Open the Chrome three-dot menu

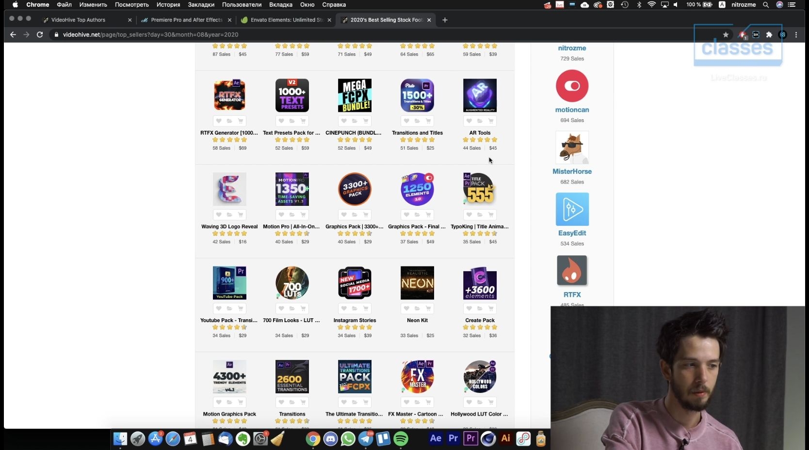click(796, 35)
